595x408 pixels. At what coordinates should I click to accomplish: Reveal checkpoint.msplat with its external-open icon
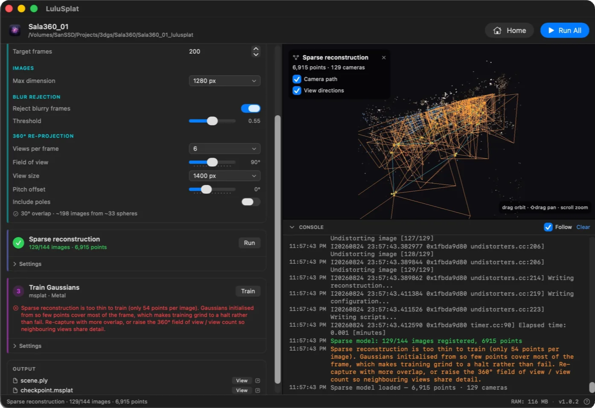(x=258, y=391)
